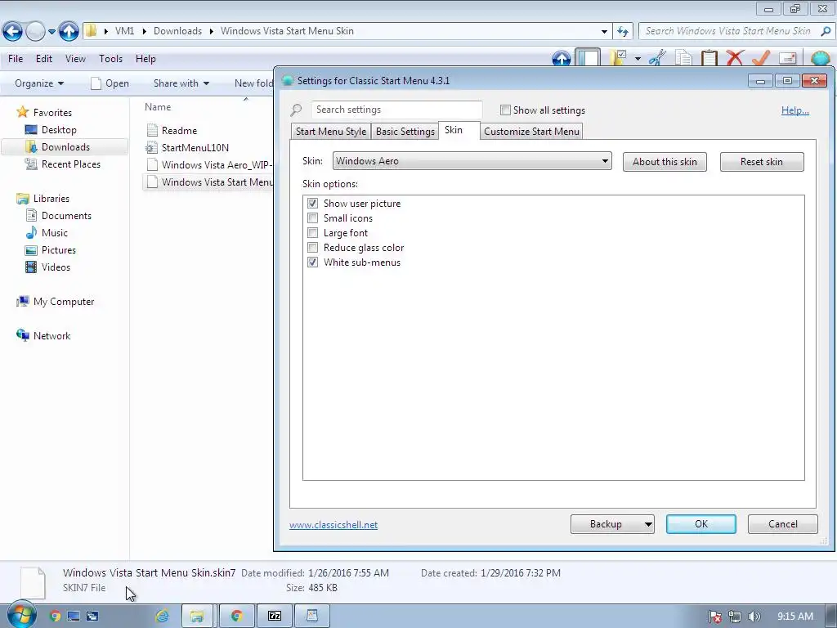This screenshot has width=837, height=628.
Task: Click the orange checkmark Properties icon
Action: tap(761, 58)
